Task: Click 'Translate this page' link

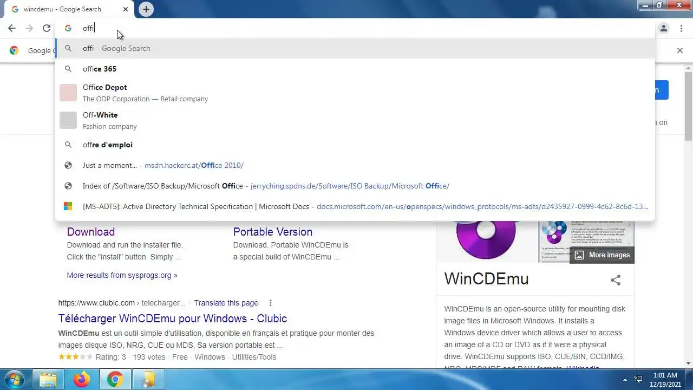Action: click(226, 303)
